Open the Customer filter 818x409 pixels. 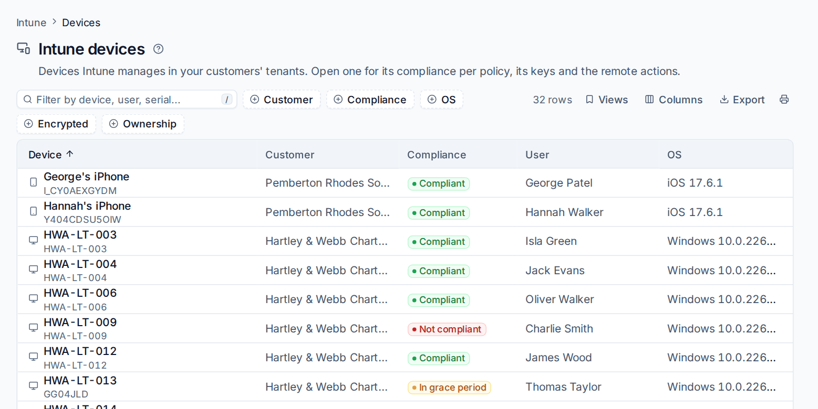point(282,100)
